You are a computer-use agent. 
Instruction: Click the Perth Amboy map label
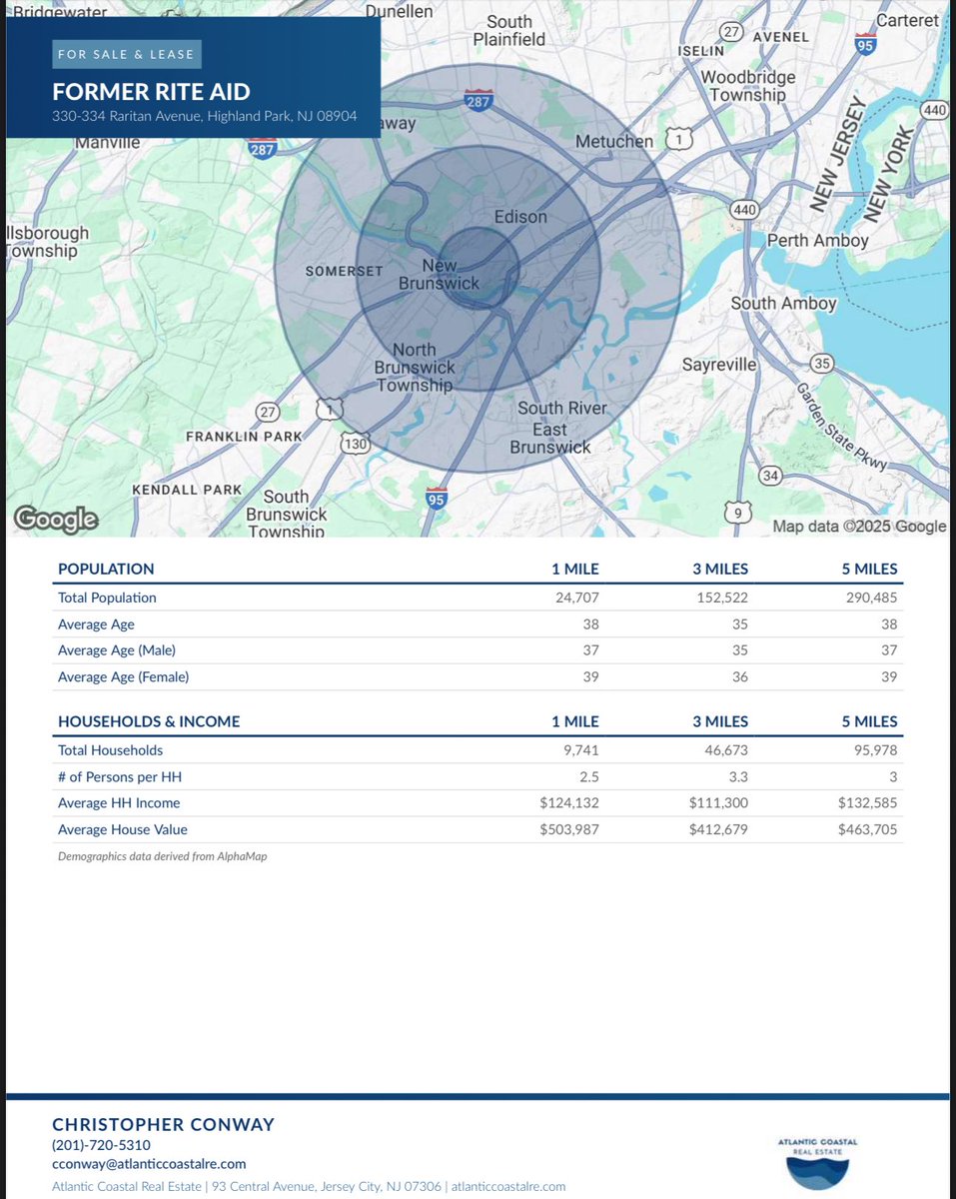click(x=817, y=240)
